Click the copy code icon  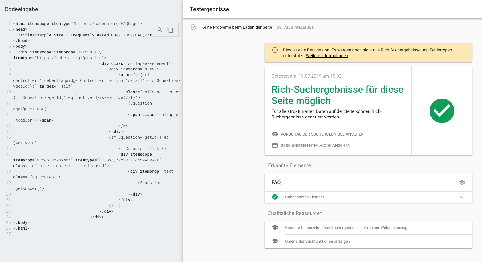pyautogui.click(x=170, y=30)
